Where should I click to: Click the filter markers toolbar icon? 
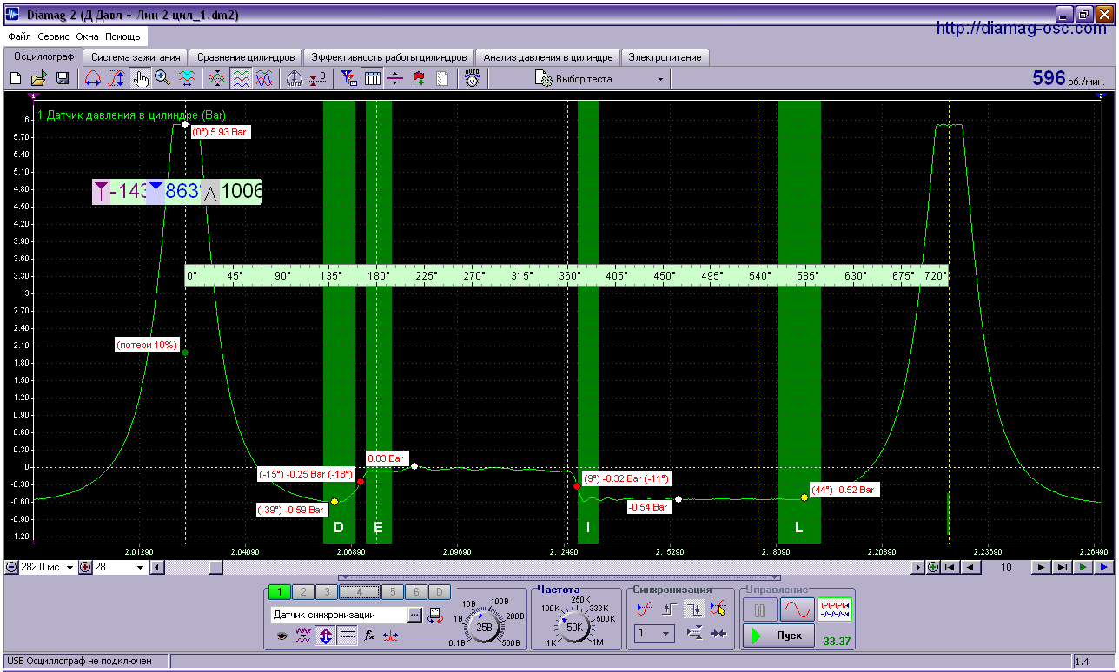click(348, 79)
